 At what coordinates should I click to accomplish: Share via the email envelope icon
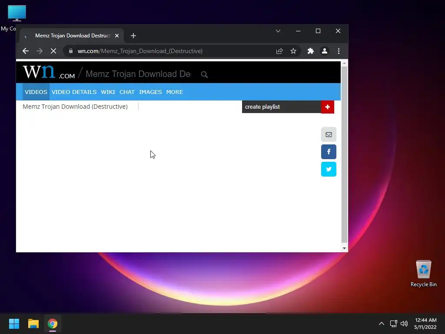point(329,135)
